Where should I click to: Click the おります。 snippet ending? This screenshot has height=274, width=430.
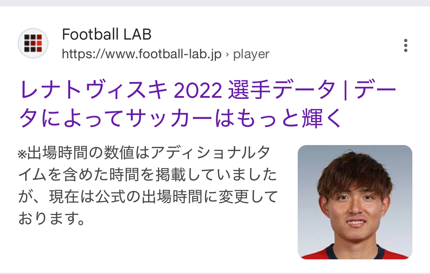click(51, 218)
